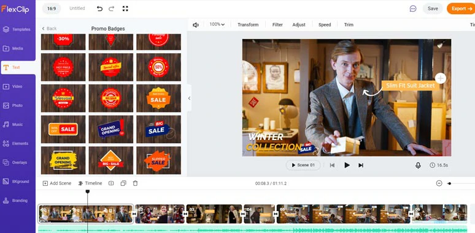Split clip with the split icon

coord(111,183)
